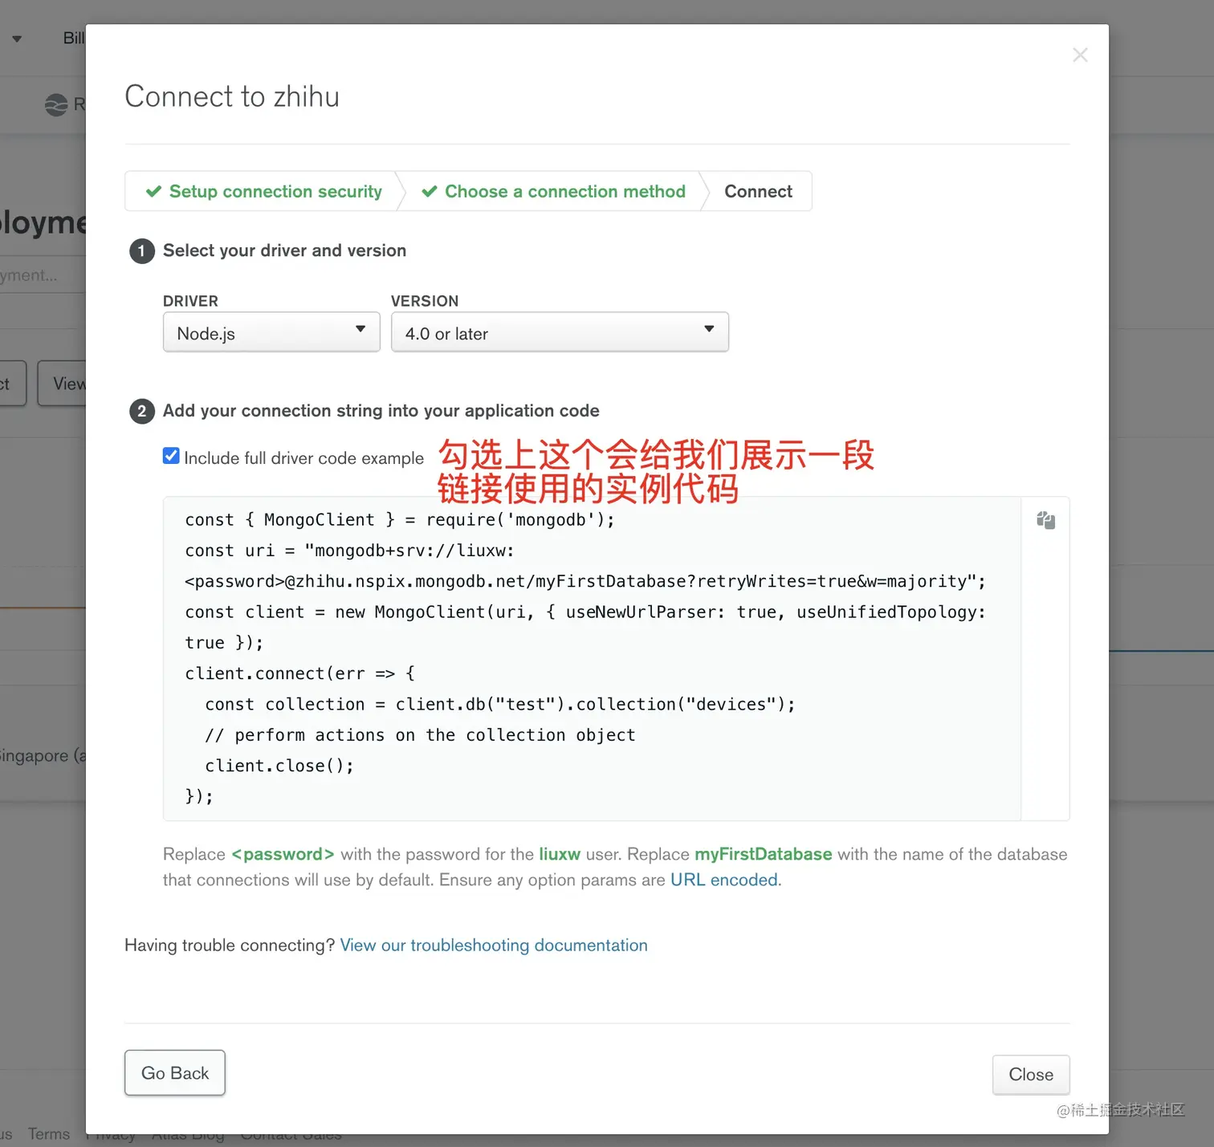1214x1147 pixels.
Task: Go to Setup connection security step
Action: [275, 191]
